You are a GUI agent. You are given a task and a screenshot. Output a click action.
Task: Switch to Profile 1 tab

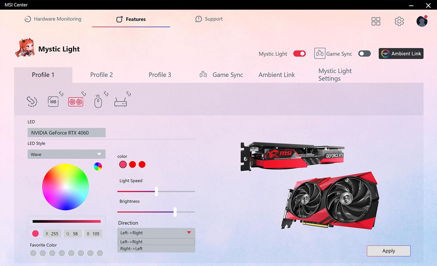coord(43,75)
